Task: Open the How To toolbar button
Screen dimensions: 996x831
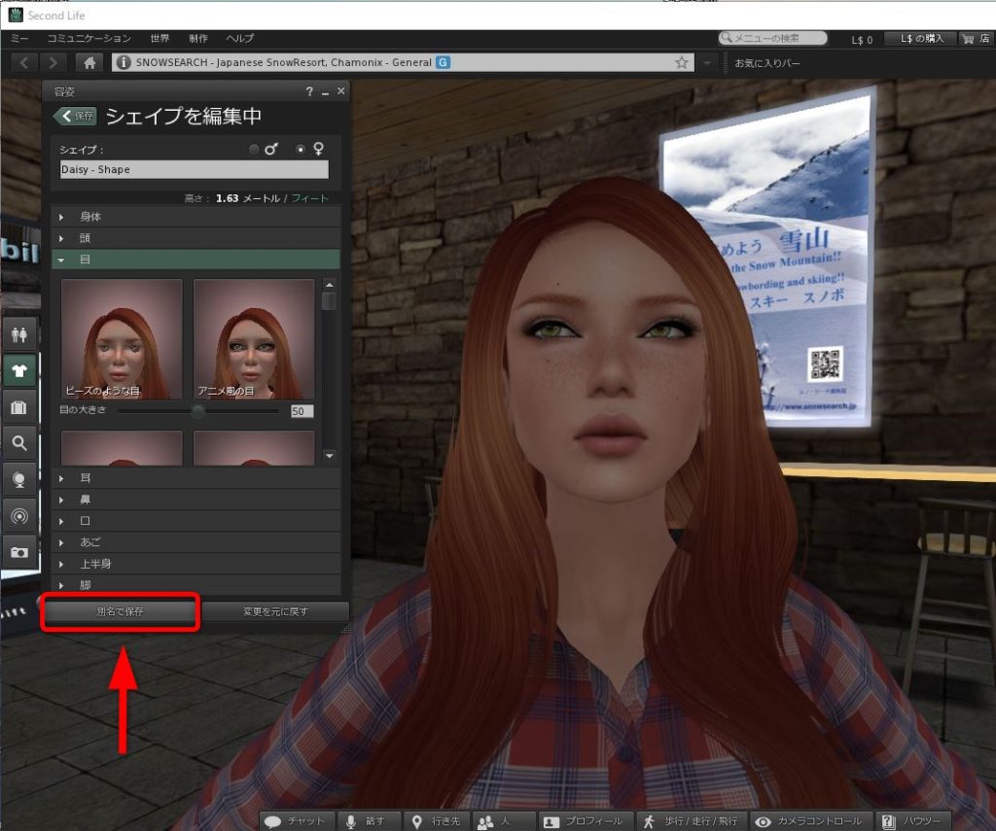Action: 913,821
